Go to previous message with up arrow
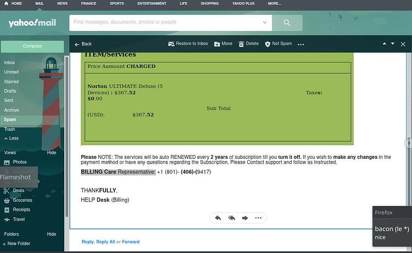Screen dimensions: 412x253 pos(384,44)
